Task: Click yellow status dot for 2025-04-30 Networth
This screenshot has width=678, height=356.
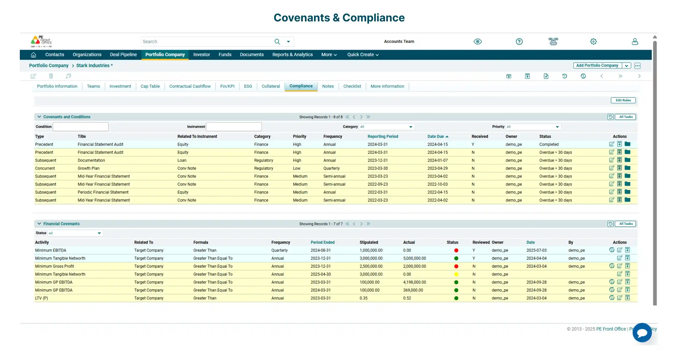Action: 456,274
